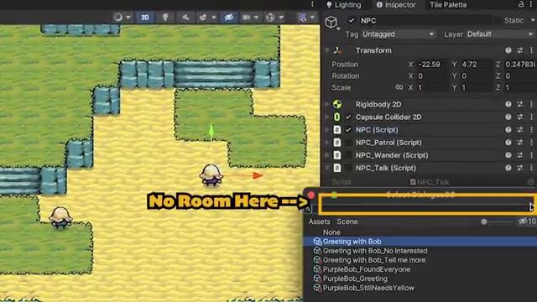Open the scene effects dropdown arrow
The height and width of the screenshot is (302, 537).
[x=214, y=17]
